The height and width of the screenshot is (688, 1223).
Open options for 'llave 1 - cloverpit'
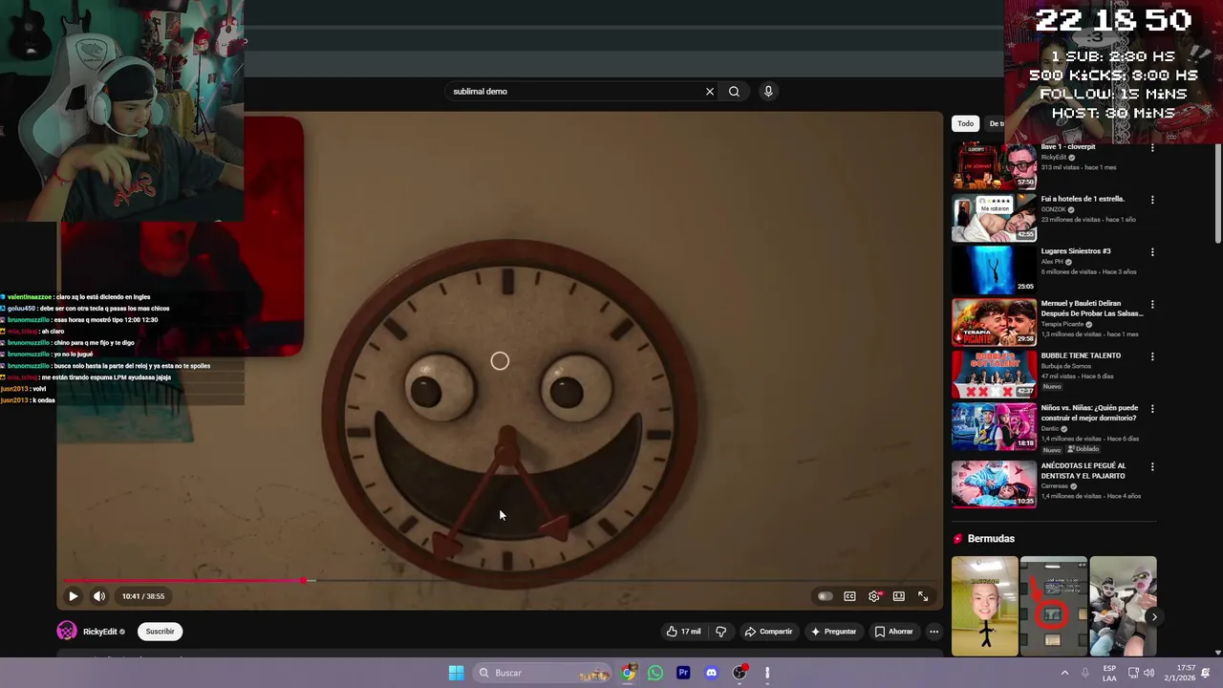click(x=1152, y=148)
